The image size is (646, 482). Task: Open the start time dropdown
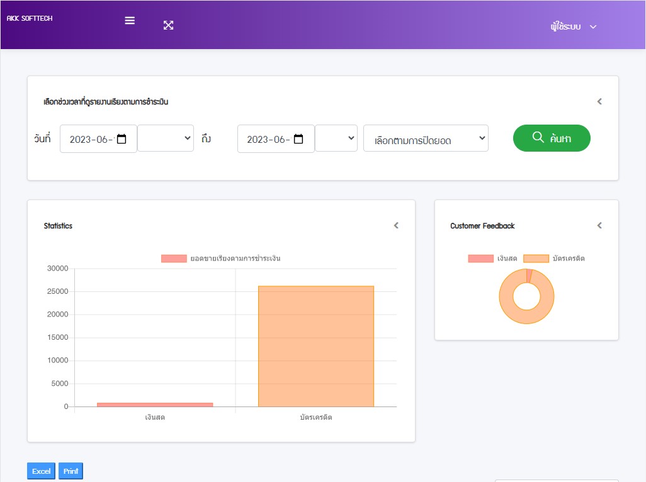tap(166, 138)
